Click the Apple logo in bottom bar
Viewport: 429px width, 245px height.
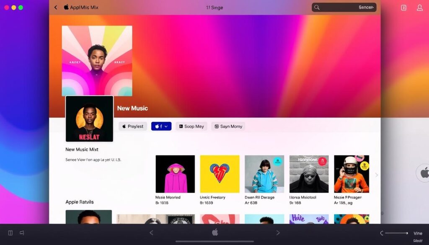(x=215, y=232)
